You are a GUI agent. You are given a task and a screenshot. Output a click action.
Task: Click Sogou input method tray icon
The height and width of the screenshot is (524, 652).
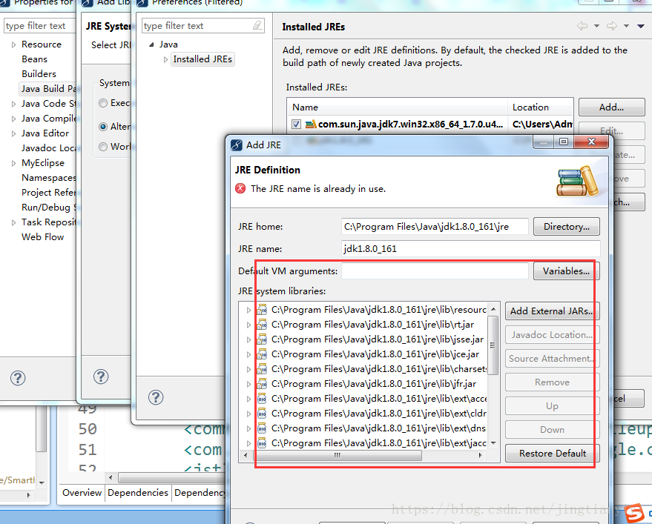pyautogui.click(x=634, y=513)
